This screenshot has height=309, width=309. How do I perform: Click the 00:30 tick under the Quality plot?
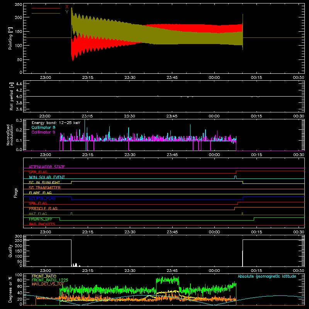point(299,271)
